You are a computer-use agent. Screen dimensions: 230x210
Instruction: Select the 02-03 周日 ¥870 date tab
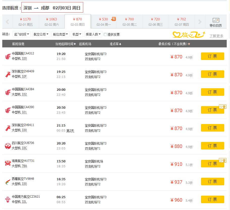tap(78, 21)
